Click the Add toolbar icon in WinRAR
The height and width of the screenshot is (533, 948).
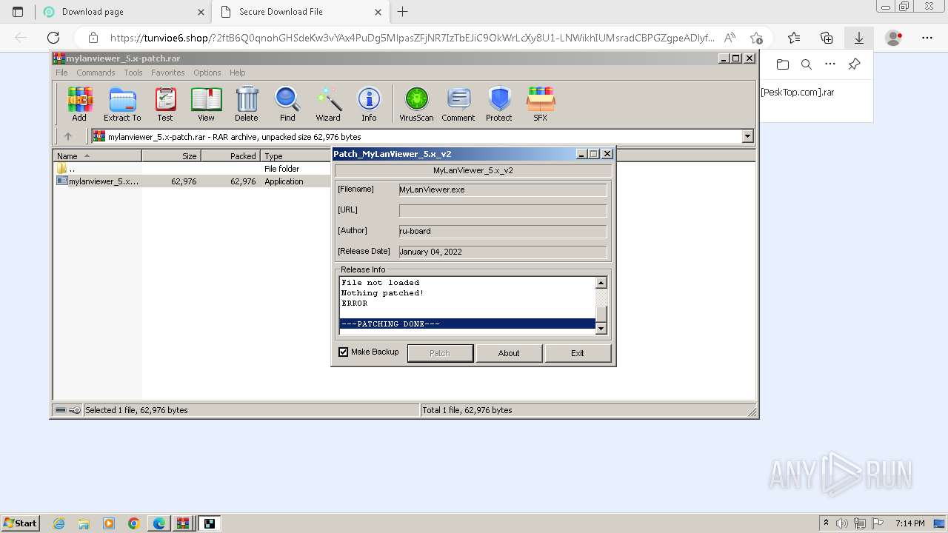coord(79,104)
